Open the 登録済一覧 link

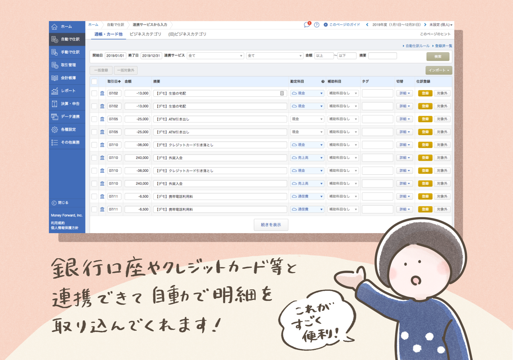tap(442, 46)
